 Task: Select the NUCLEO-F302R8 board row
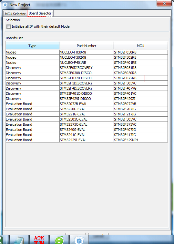coord(87,57)
